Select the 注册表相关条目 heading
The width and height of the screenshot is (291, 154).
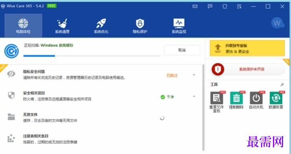click(36, 136)
